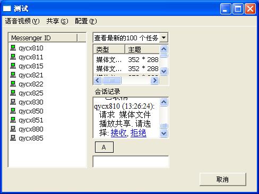This screenshot has height=194, width=259.
Task: Click the green computer icon for qycx825
Action: 13,93
